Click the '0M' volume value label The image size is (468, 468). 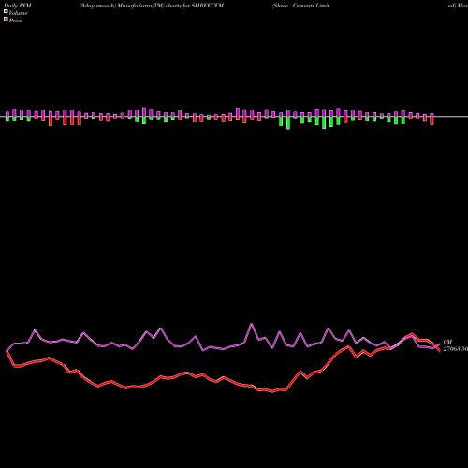click(447, 342)
